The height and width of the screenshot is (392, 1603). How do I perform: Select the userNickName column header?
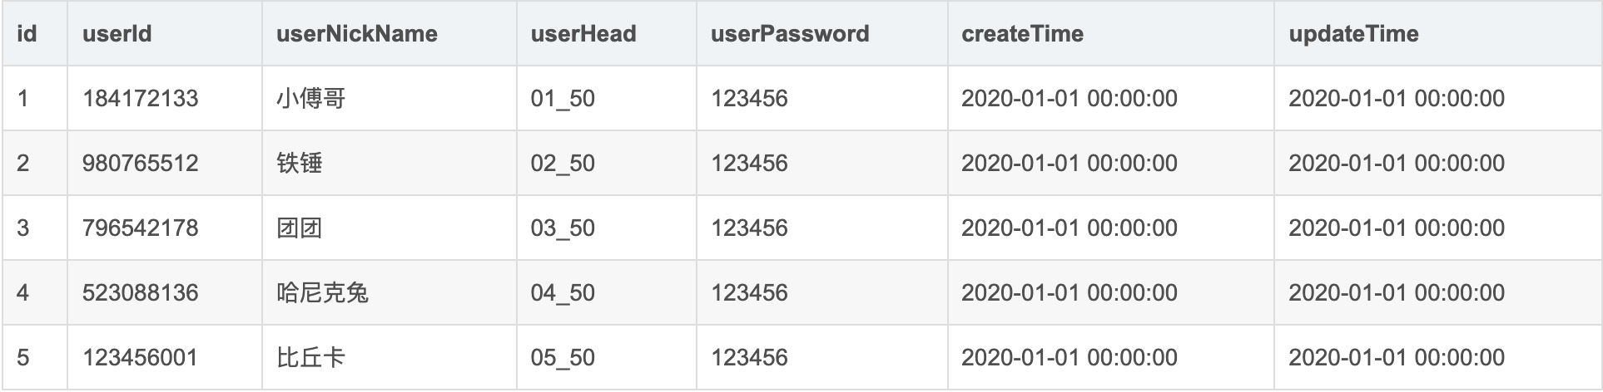click(x=356, y=34)
